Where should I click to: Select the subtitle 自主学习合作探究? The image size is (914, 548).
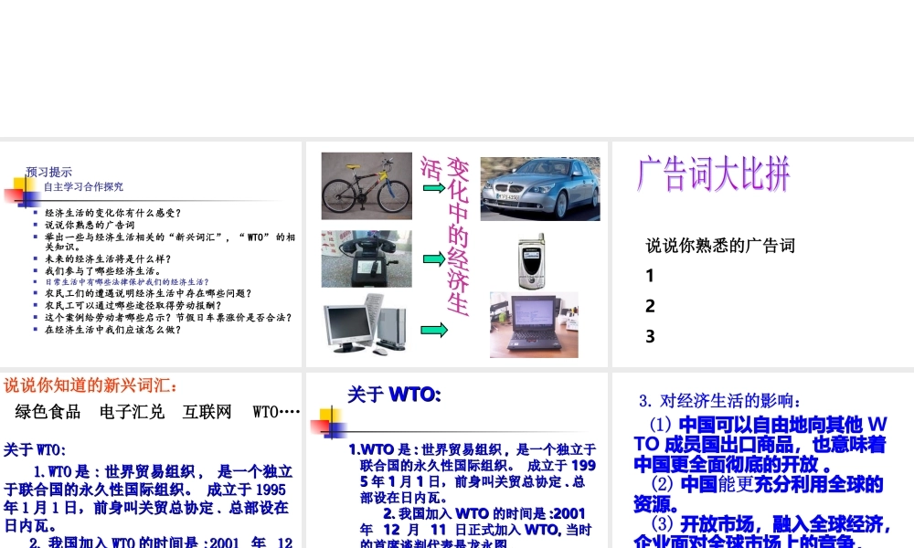[83, 186]
